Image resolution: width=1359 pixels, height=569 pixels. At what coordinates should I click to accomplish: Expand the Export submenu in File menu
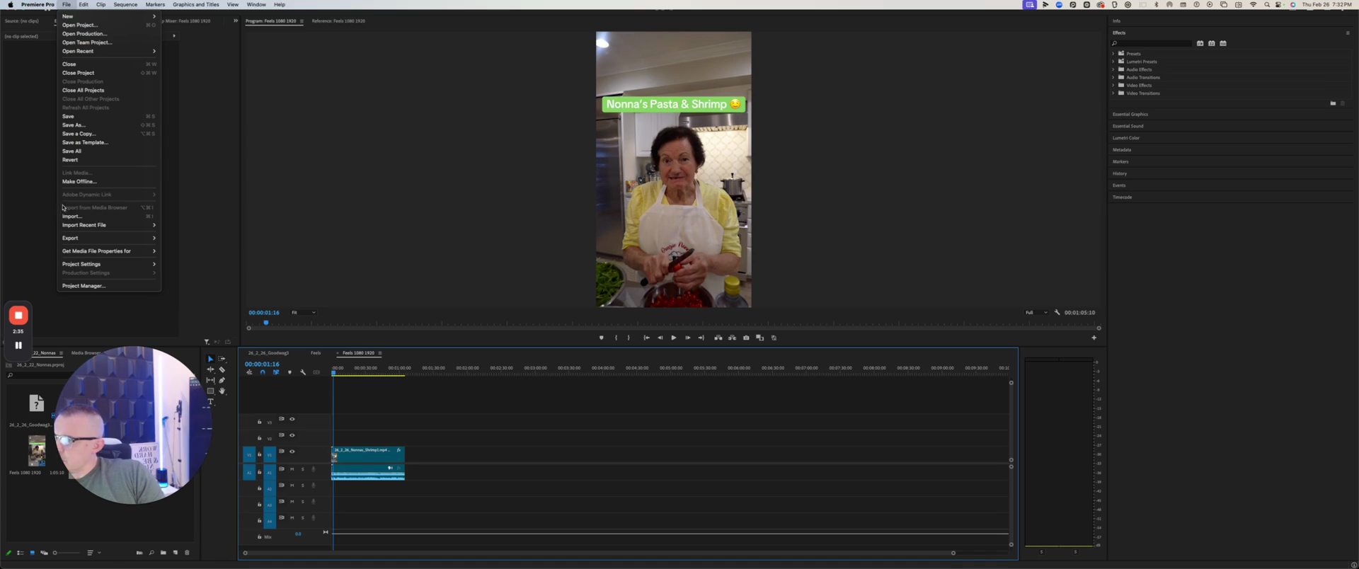point(108,238)
